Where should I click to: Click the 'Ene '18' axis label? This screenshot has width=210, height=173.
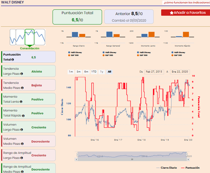pos(141,140)
